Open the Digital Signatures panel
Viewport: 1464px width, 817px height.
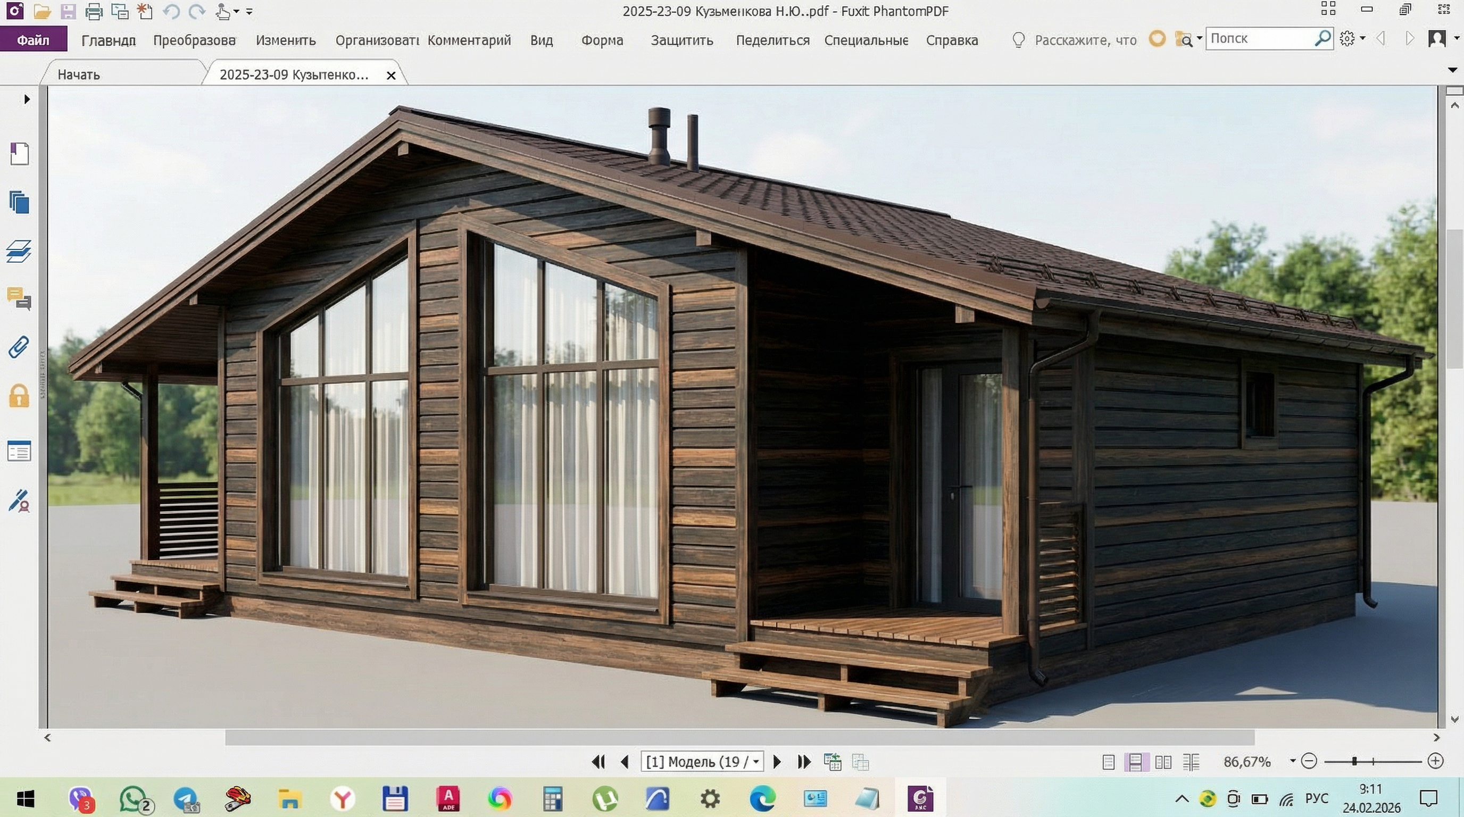19,501
